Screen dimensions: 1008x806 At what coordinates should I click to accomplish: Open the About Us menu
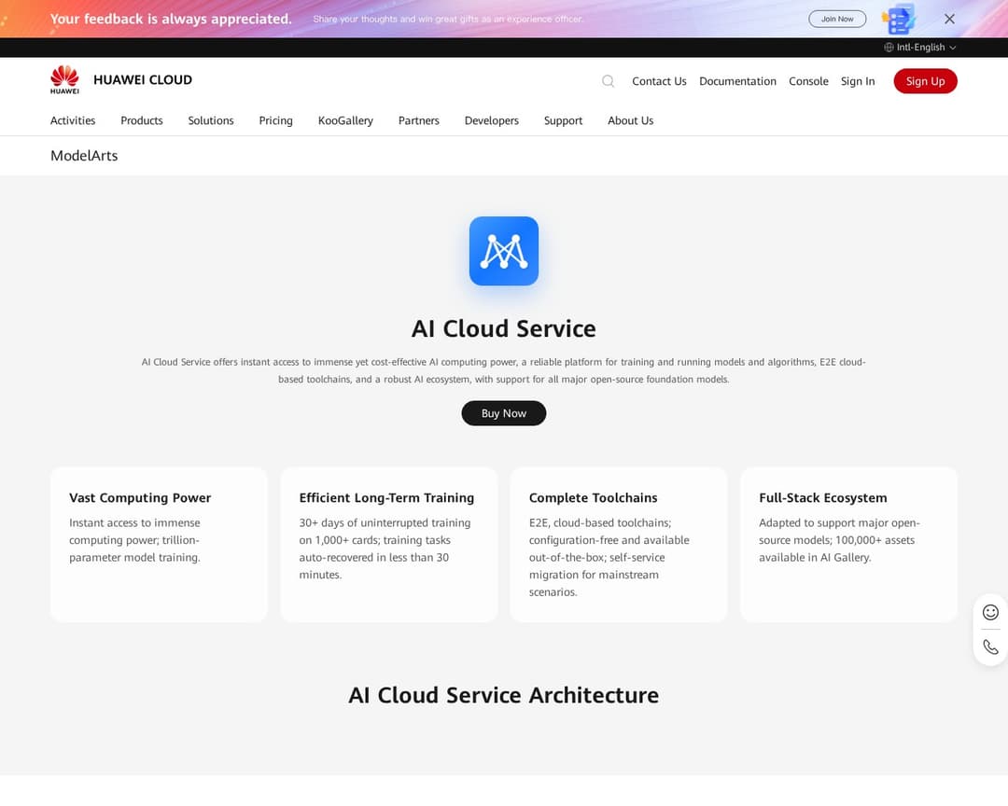pos(630,121)
